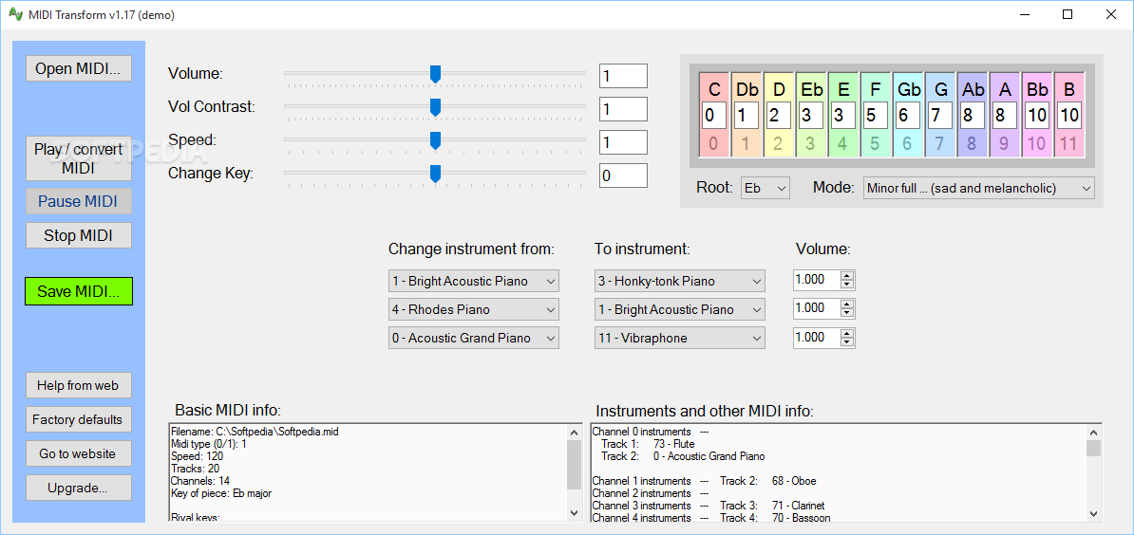Focus the Speed value field
This screenshot has height=535, width=1134.
(623, 142)
